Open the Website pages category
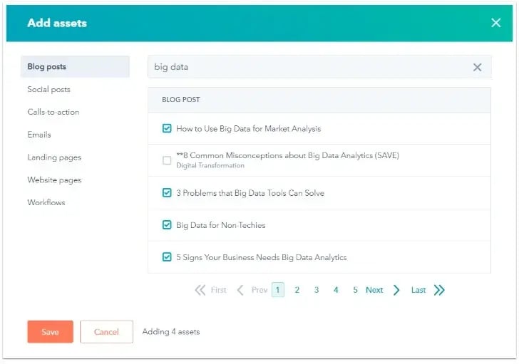This screenshot has width=519, height=364. (54, 180)
